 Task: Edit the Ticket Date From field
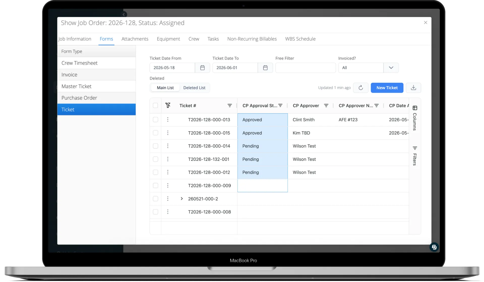click(172, 68)
